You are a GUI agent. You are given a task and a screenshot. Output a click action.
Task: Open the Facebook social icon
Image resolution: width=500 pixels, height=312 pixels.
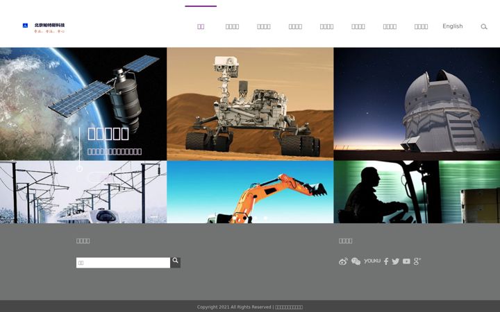[x=386, y=261]
